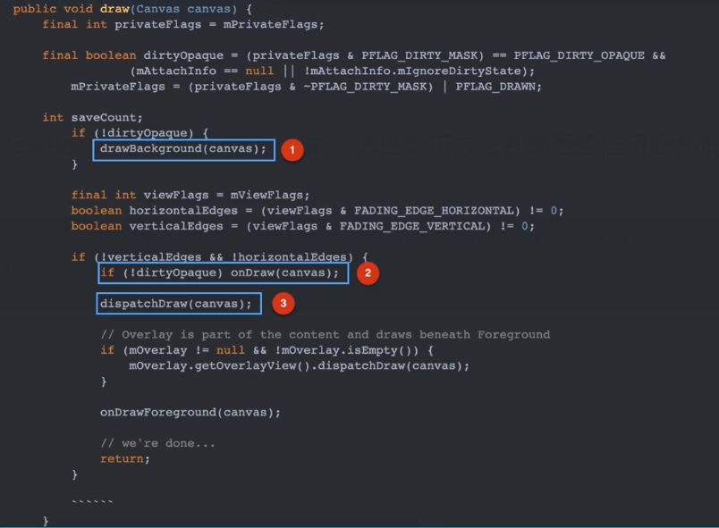This screenshot has width=719, height=528.
Task: Click the 'mOverlay.isEmpty()' call
Action: coord(346,350)
